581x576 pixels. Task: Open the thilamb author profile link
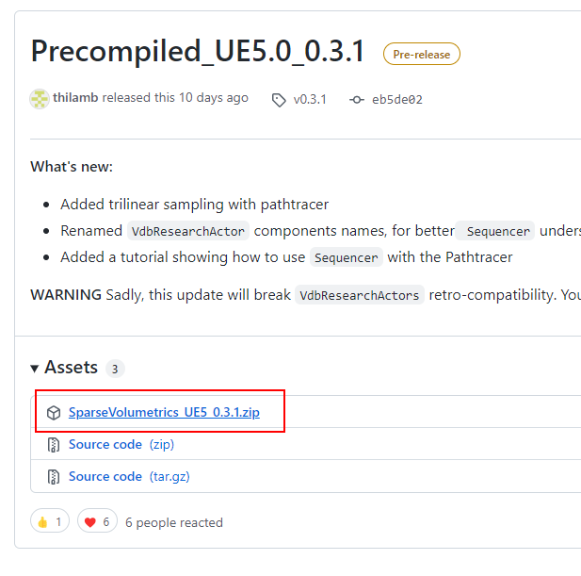[76, 98]
